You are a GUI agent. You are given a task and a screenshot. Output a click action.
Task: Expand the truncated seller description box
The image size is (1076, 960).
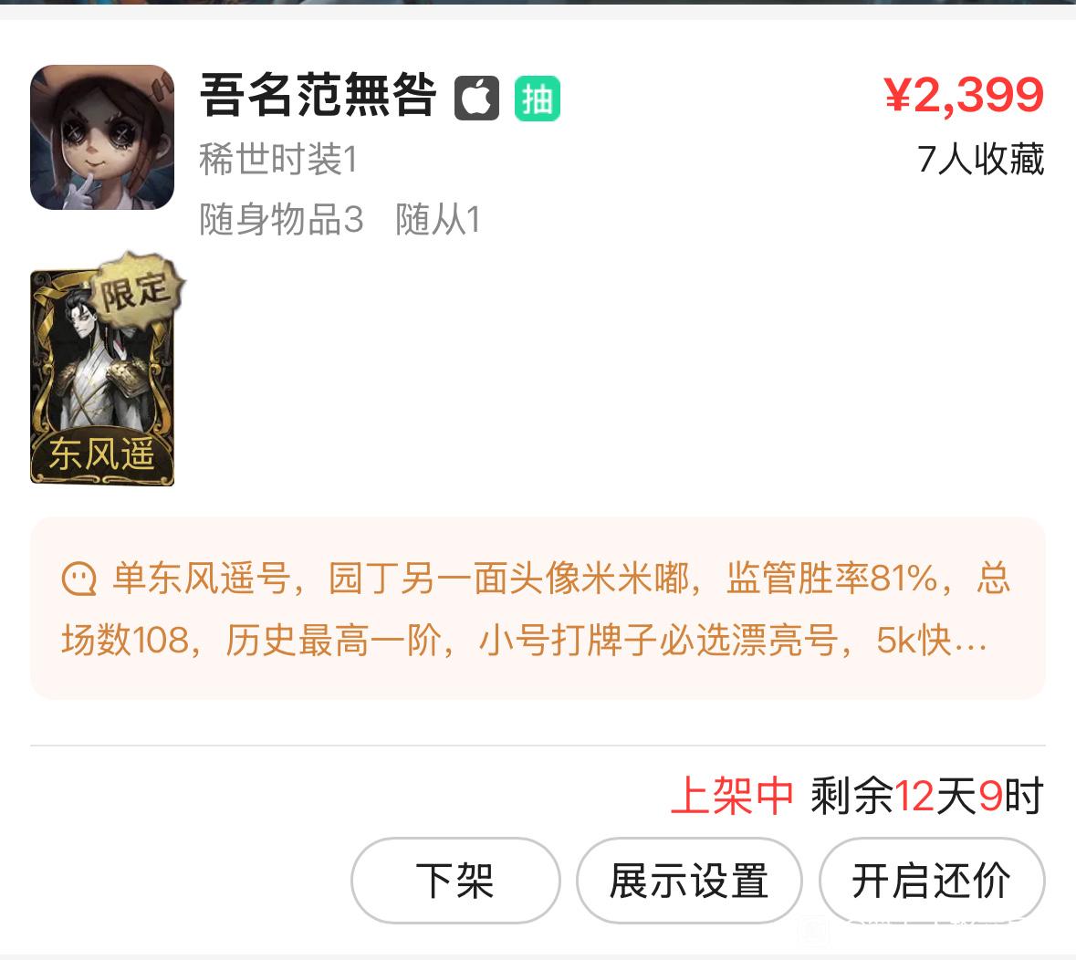click(x=538, y=608)
